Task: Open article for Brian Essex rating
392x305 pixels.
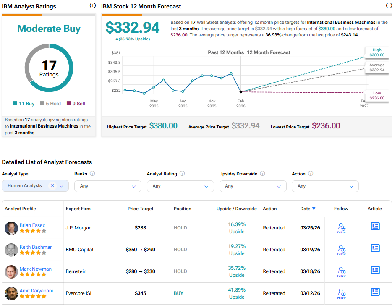Action: tap(375, 227)
